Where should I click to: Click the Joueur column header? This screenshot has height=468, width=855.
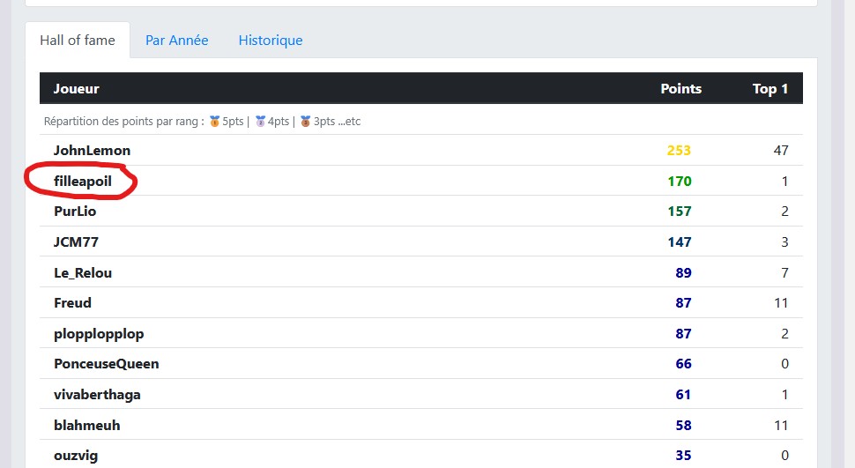77,89
